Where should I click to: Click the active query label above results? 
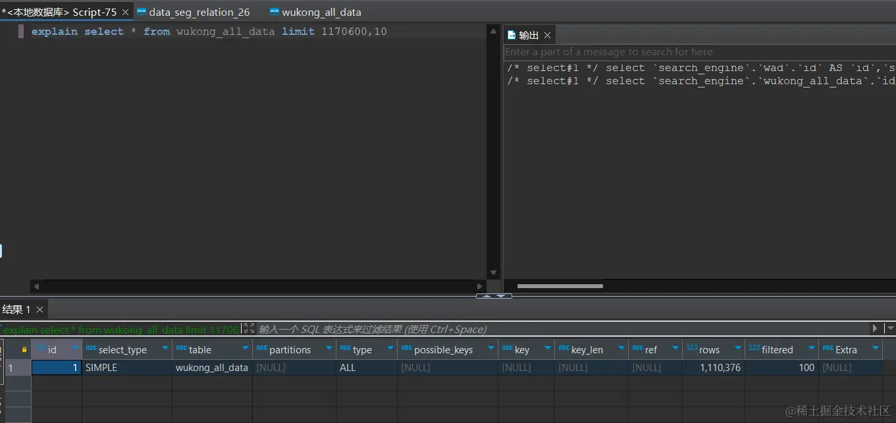click(121, 330)
